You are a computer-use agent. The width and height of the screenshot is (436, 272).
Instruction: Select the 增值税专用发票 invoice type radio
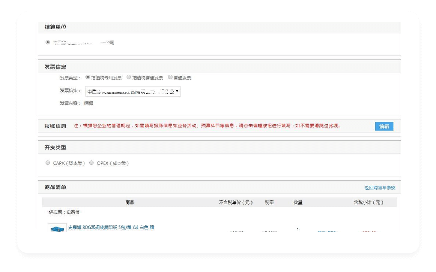(x=87, y=78)
